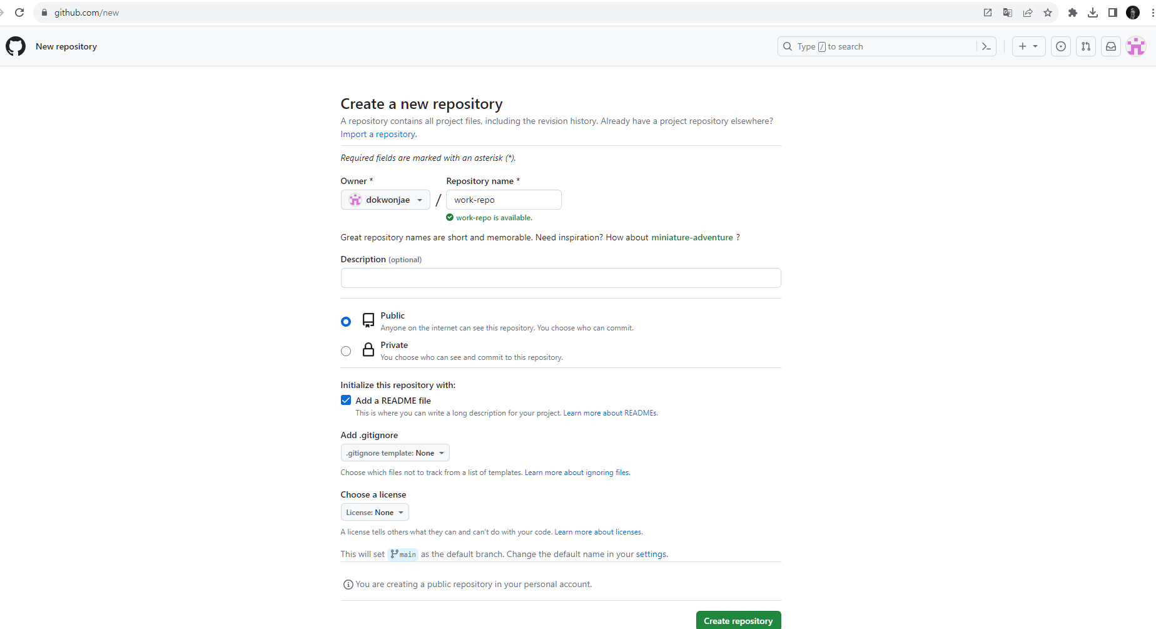Viewport: 1156px width, 629px height.
Task: Open browser extensions puzzle icon
Action: coord(1073,13)
